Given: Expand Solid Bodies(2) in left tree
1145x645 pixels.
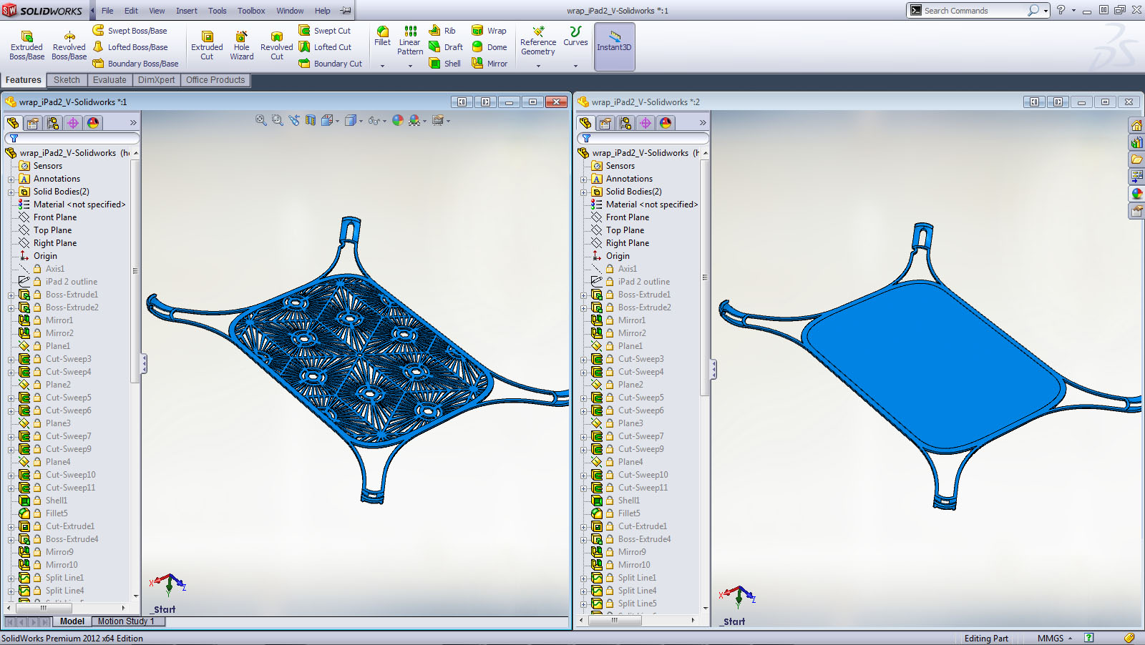Looking at the screenshot, I should 11,192.
